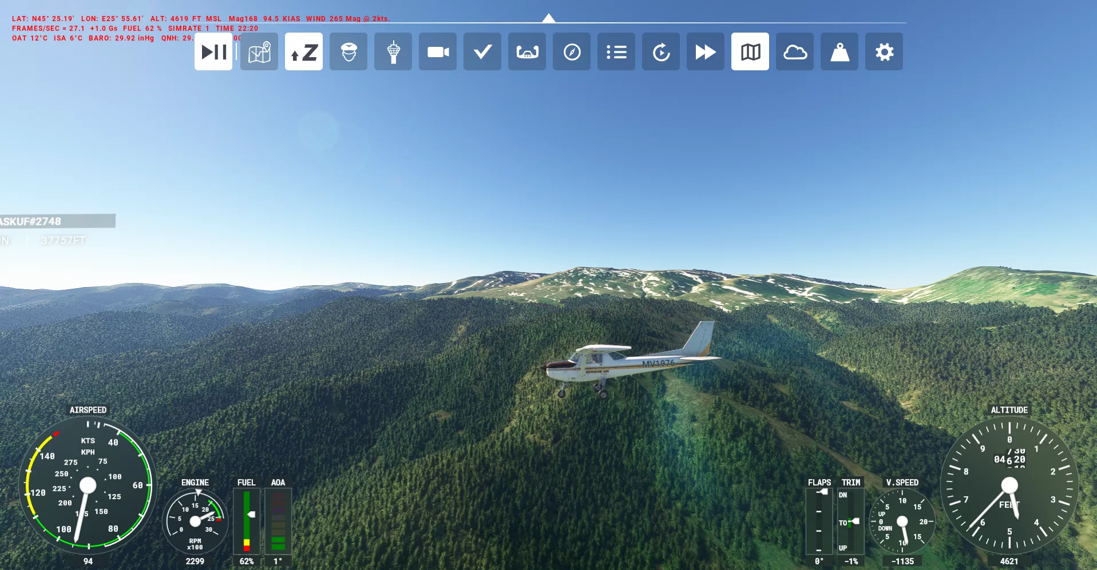This screenshot has height=570, width=1097.
Task: Click the ASKUF#2748 player nameplate
Action: pyautogui.click(x=57, y=221)
